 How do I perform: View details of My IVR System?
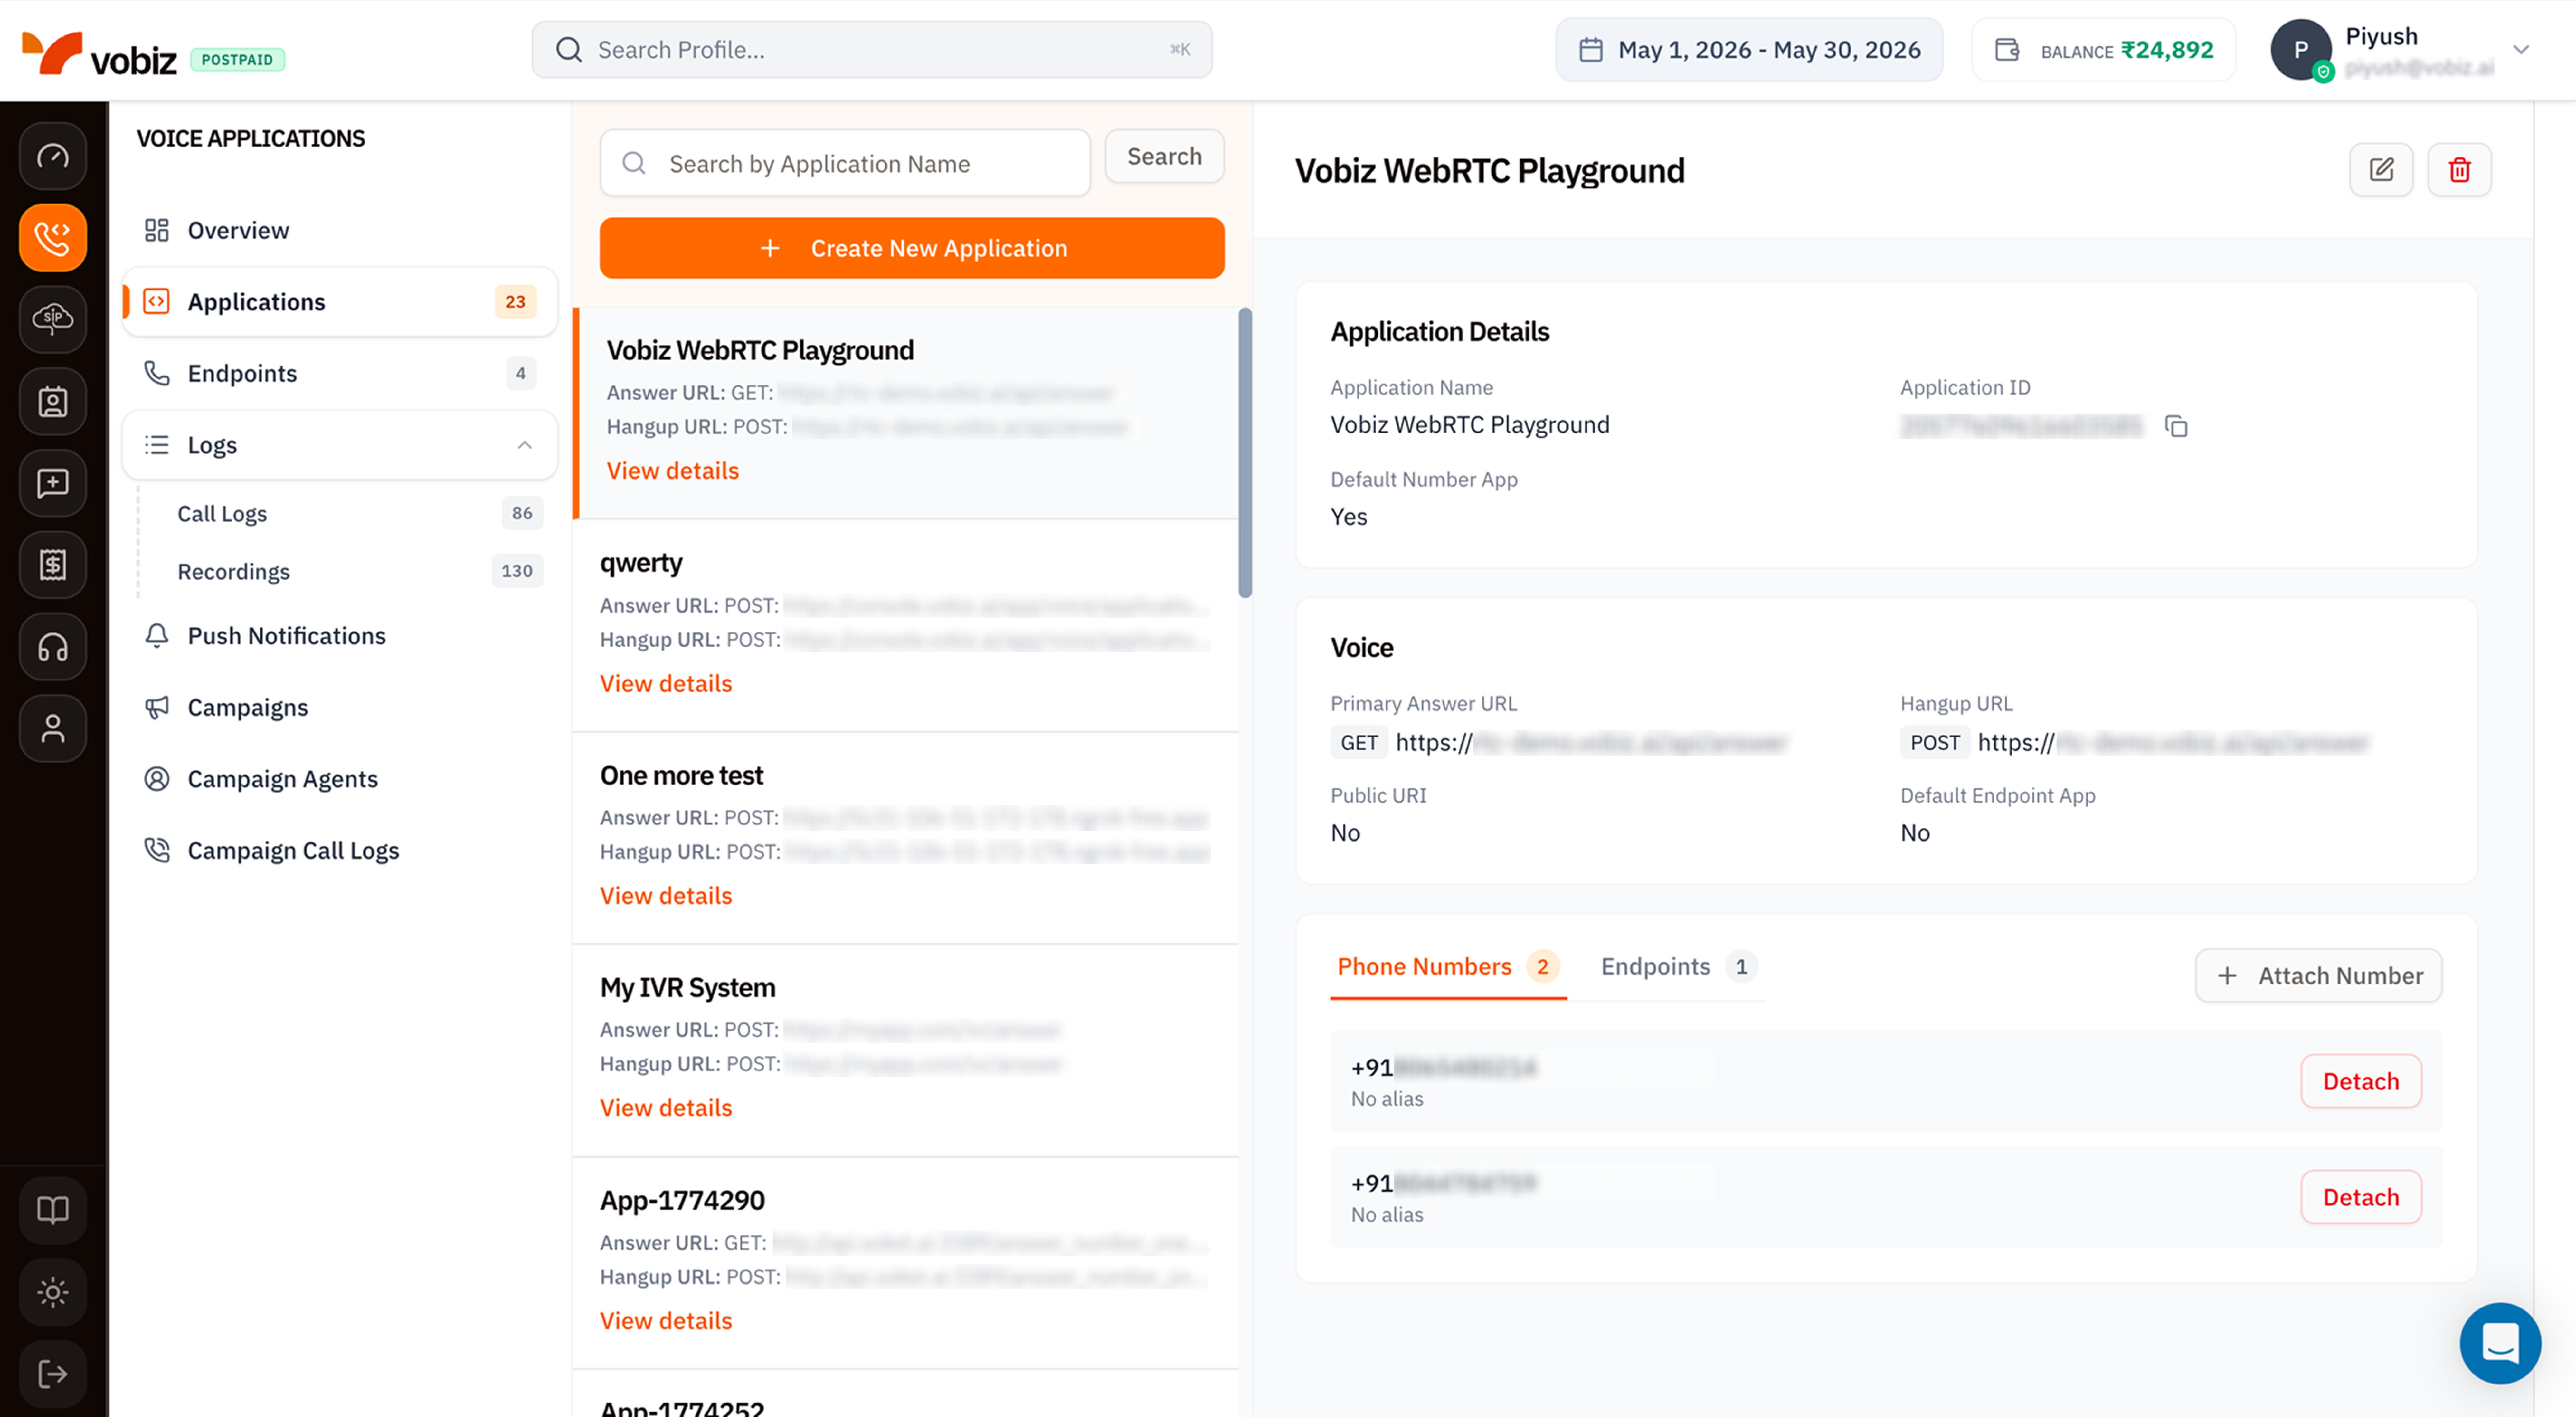click(666, 1108)
